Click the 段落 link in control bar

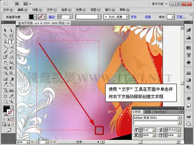(148, 17)
